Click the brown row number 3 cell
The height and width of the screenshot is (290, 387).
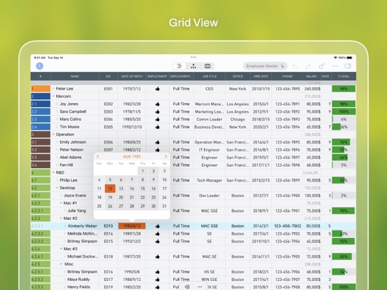coord(41,134)
